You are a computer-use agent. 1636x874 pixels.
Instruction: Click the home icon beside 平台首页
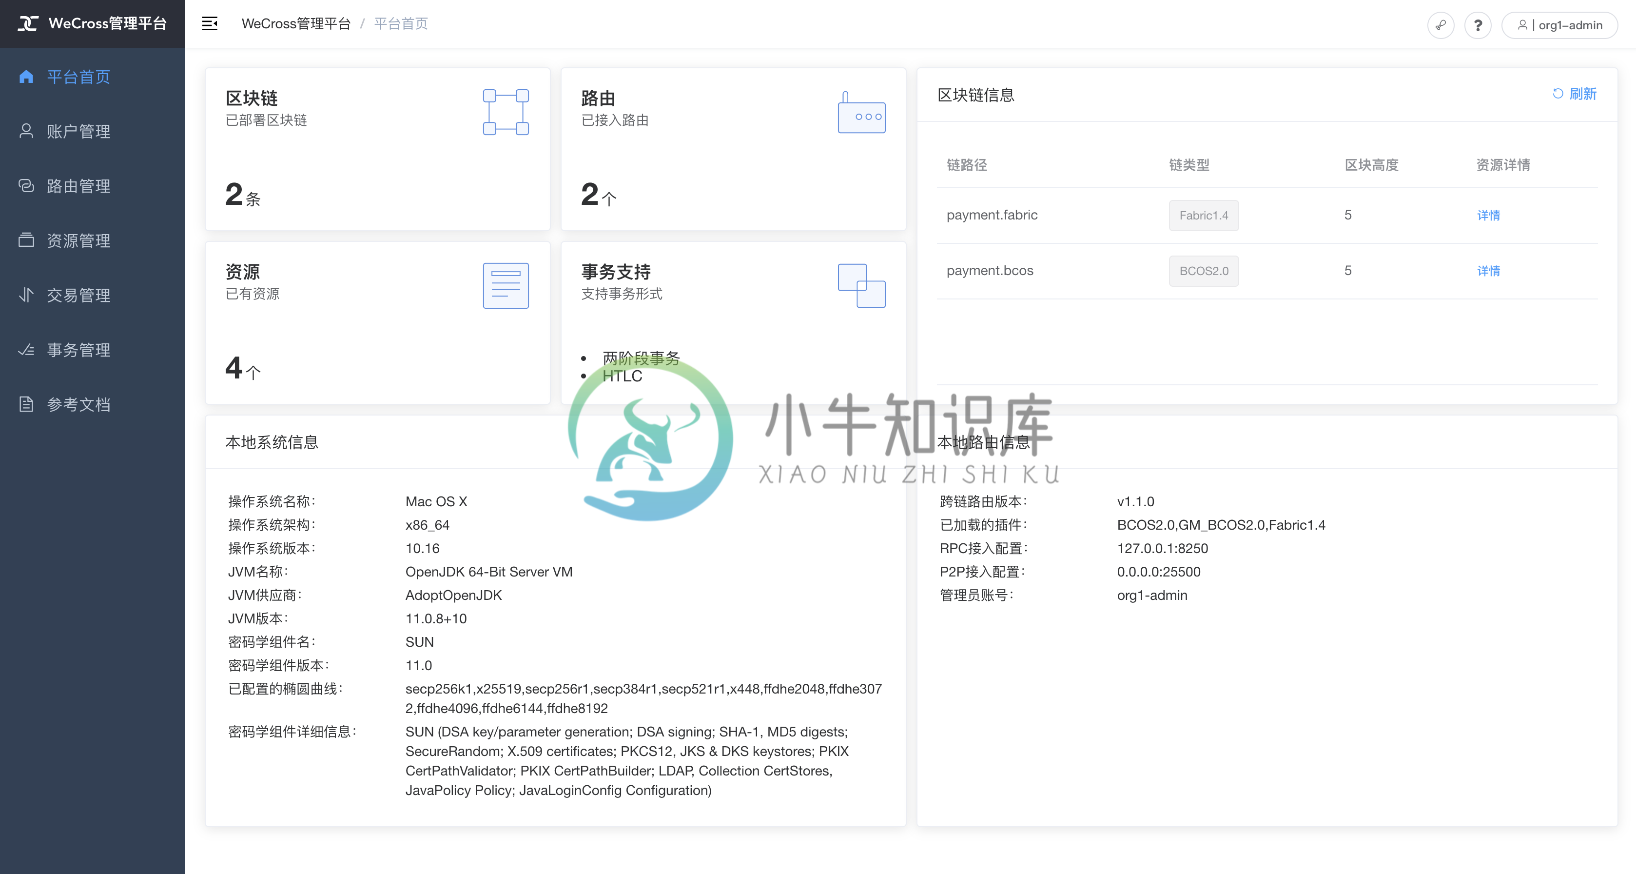[26, 77]
